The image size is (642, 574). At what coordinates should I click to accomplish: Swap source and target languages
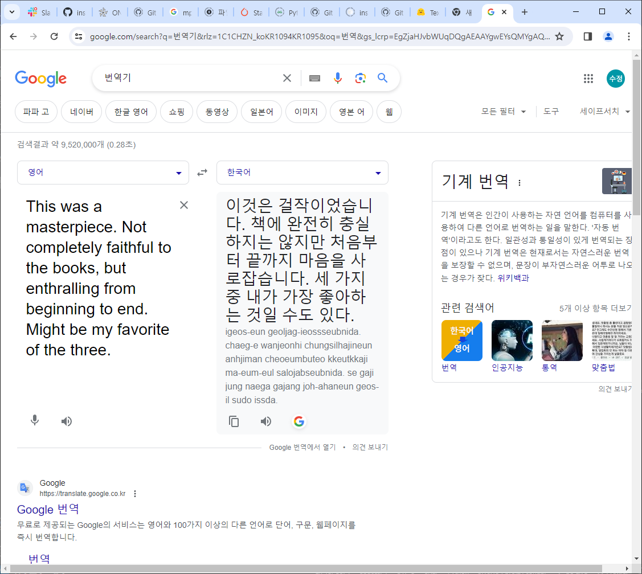(x=202, y=173)
